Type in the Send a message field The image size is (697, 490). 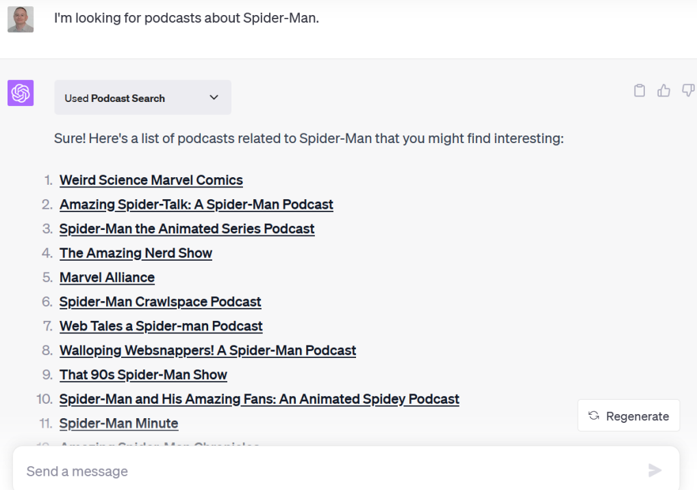coord(329,471)
